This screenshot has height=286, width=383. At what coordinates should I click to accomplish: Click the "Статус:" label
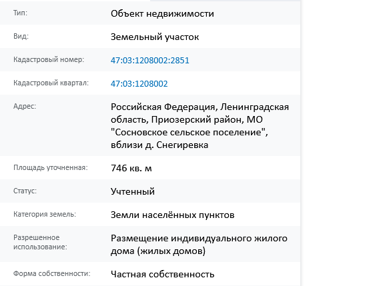tap(25, 191)
